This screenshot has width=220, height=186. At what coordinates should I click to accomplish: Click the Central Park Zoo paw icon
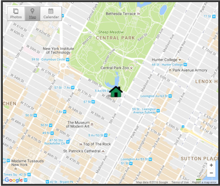click(x=131, y=68)
